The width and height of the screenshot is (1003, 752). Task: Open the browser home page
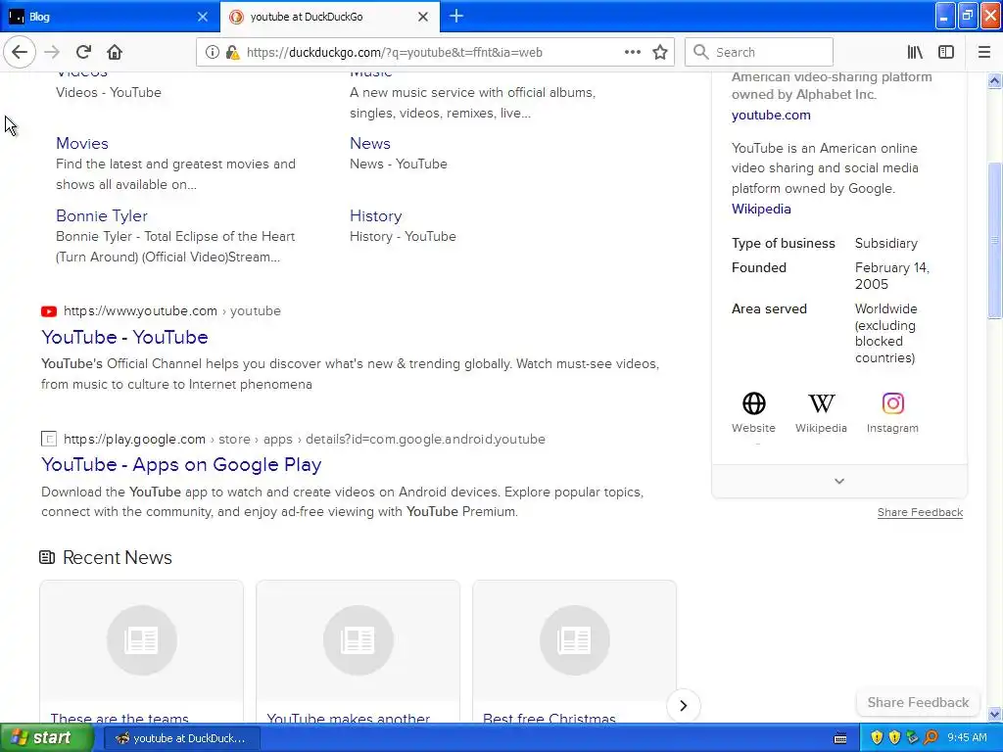tap(115, 53)
